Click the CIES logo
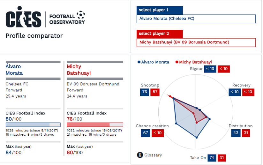This screenshot has height=165, width=263. [23, 17]
